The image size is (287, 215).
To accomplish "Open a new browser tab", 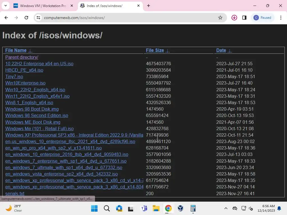I will [x=149, y=6].
